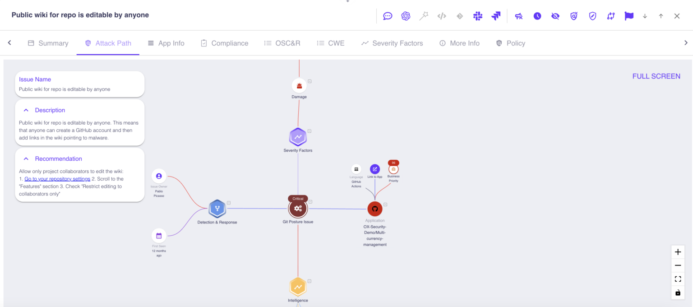Toggle the crossed-out eye visibility icon
The height and width of the screenshot is (307, 693).
click(x=555, y=16)
